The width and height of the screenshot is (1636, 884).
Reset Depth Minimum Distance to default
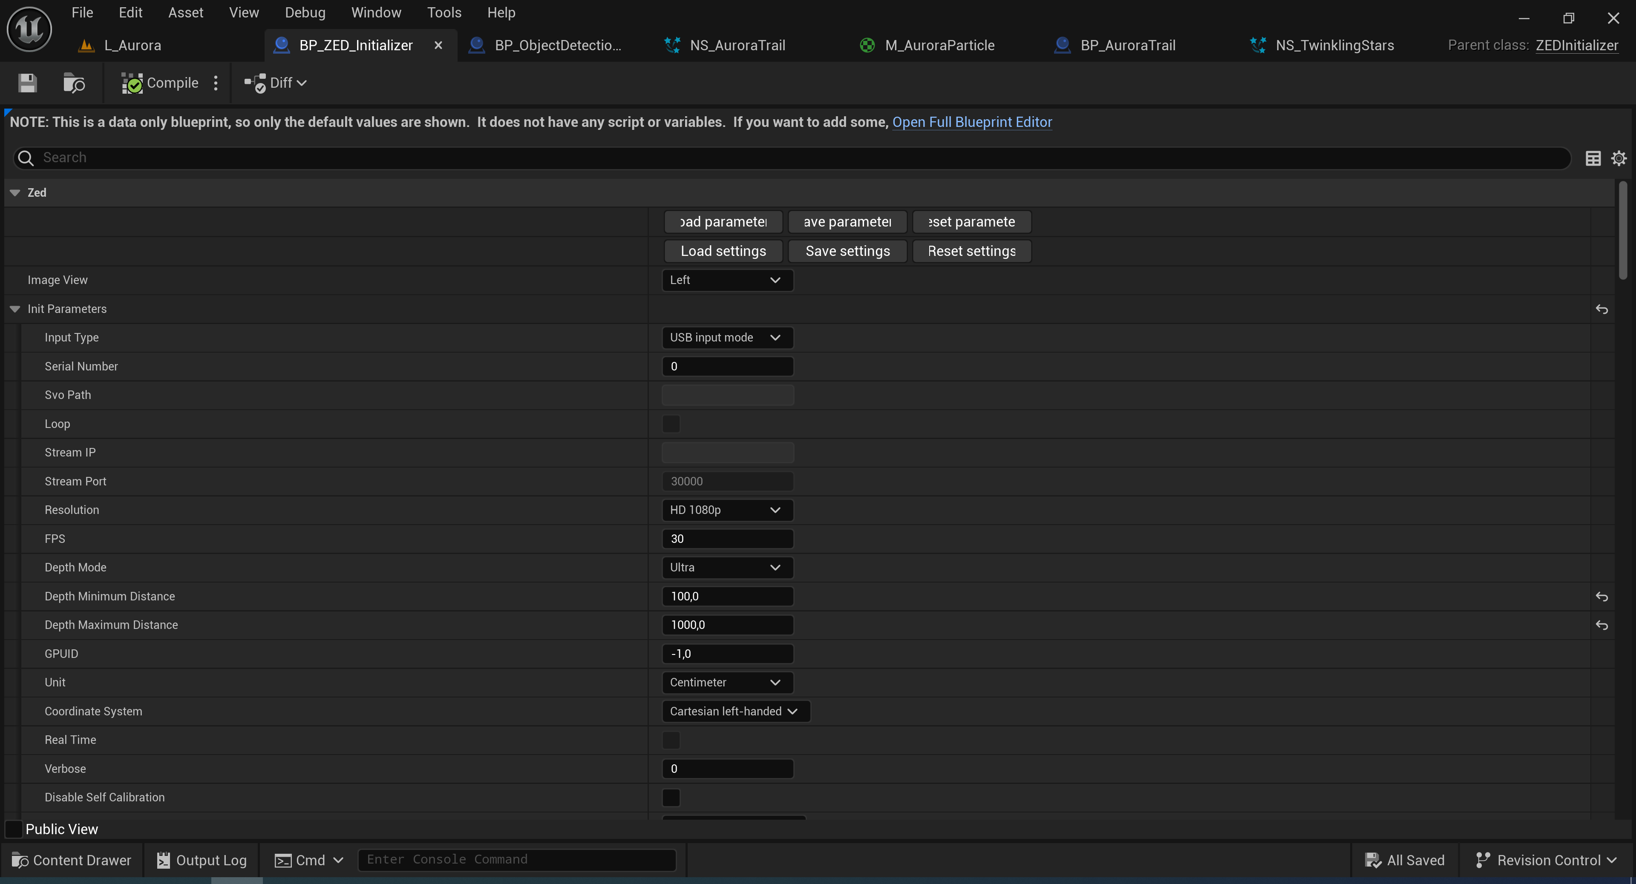click(1602, 597)
